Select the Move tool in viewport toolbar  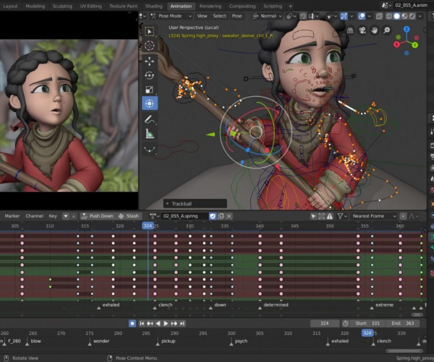point(149,61)
